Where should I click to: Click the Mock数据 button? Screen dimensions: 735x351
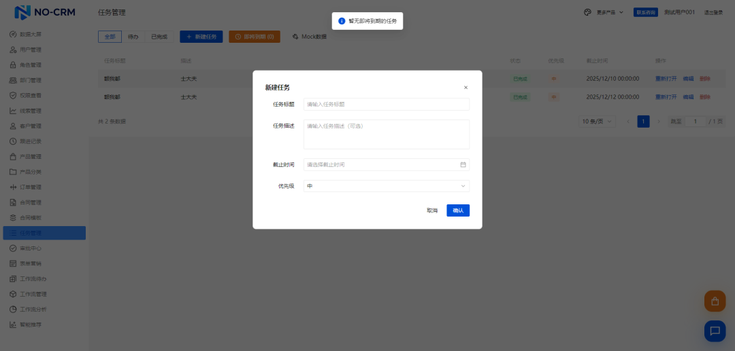tap(310, 37)
